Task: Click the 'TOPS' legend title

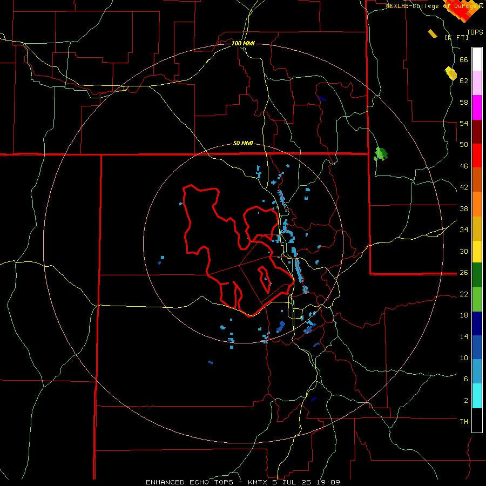Action: 475,32
